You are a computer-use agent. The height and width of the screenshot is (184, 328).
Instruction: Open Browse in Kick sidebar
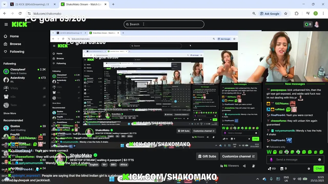12,44
